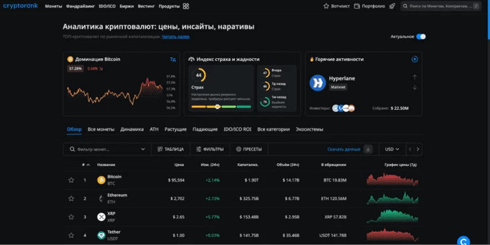This screenshot has width=490, height=245.
Task: Open the Bitcoin 7-day price chart
Action: point(393,180)
